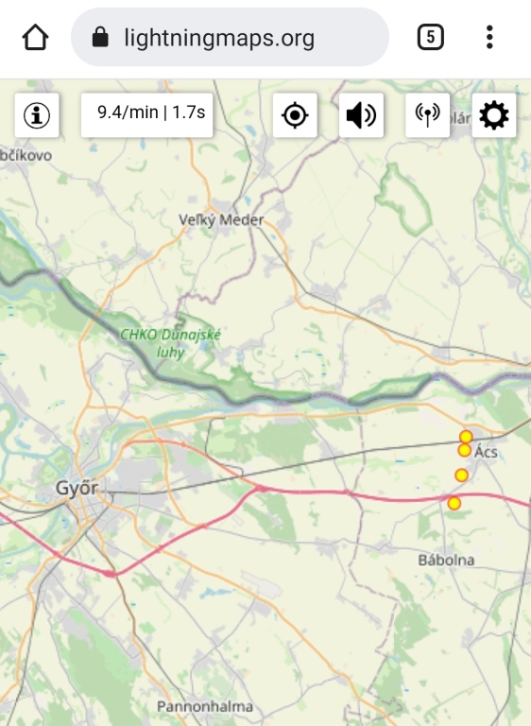The height and width of the screenshot is (726, 531).
Task: Tap the Győr city label
Action: click(77, 488)
